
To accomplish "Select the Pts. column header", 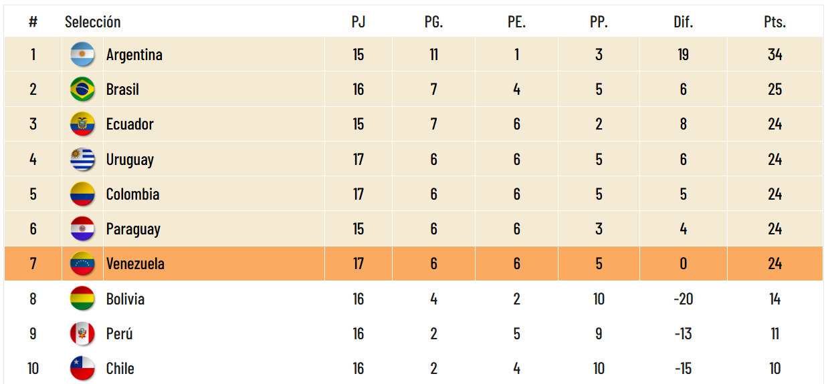I will (x=775, y=21).
